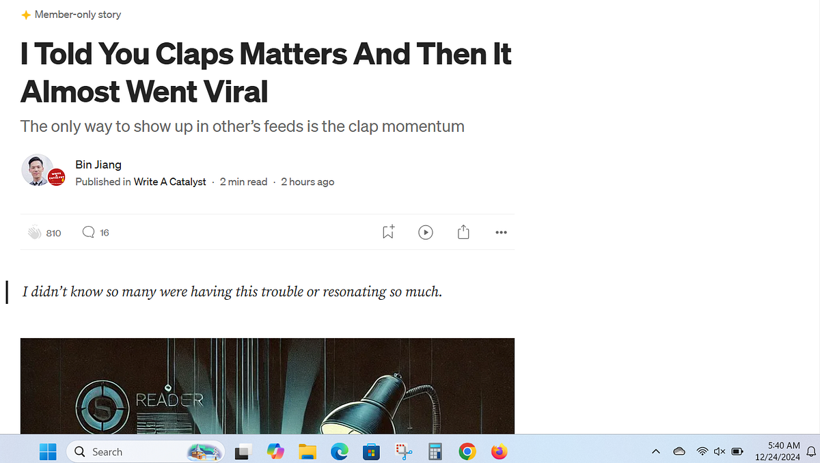Open Calculator from the taskbar

(435, 451)
